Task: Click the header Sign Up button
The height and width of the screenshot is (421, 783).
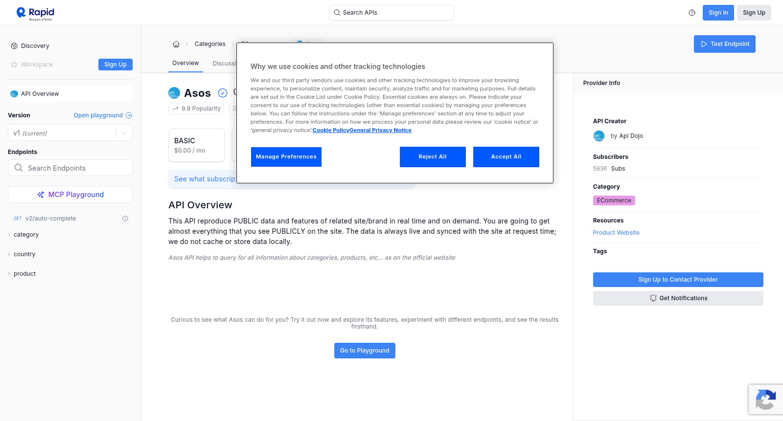Action: (754, 13)
